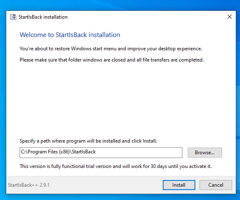Click 'You're about to restore Windows start menu' text
Viewport: 240px width, 200px height.
111,49
